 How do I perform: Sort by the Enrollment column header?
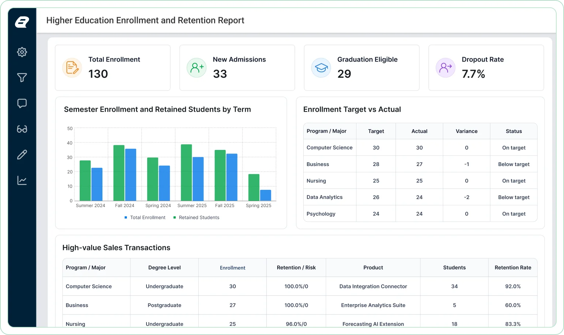(x=232, y=268)
